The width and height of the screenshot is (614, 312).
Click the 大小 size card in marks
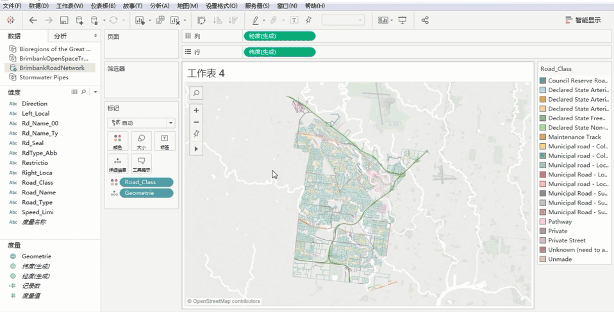(x=140, y=141)
